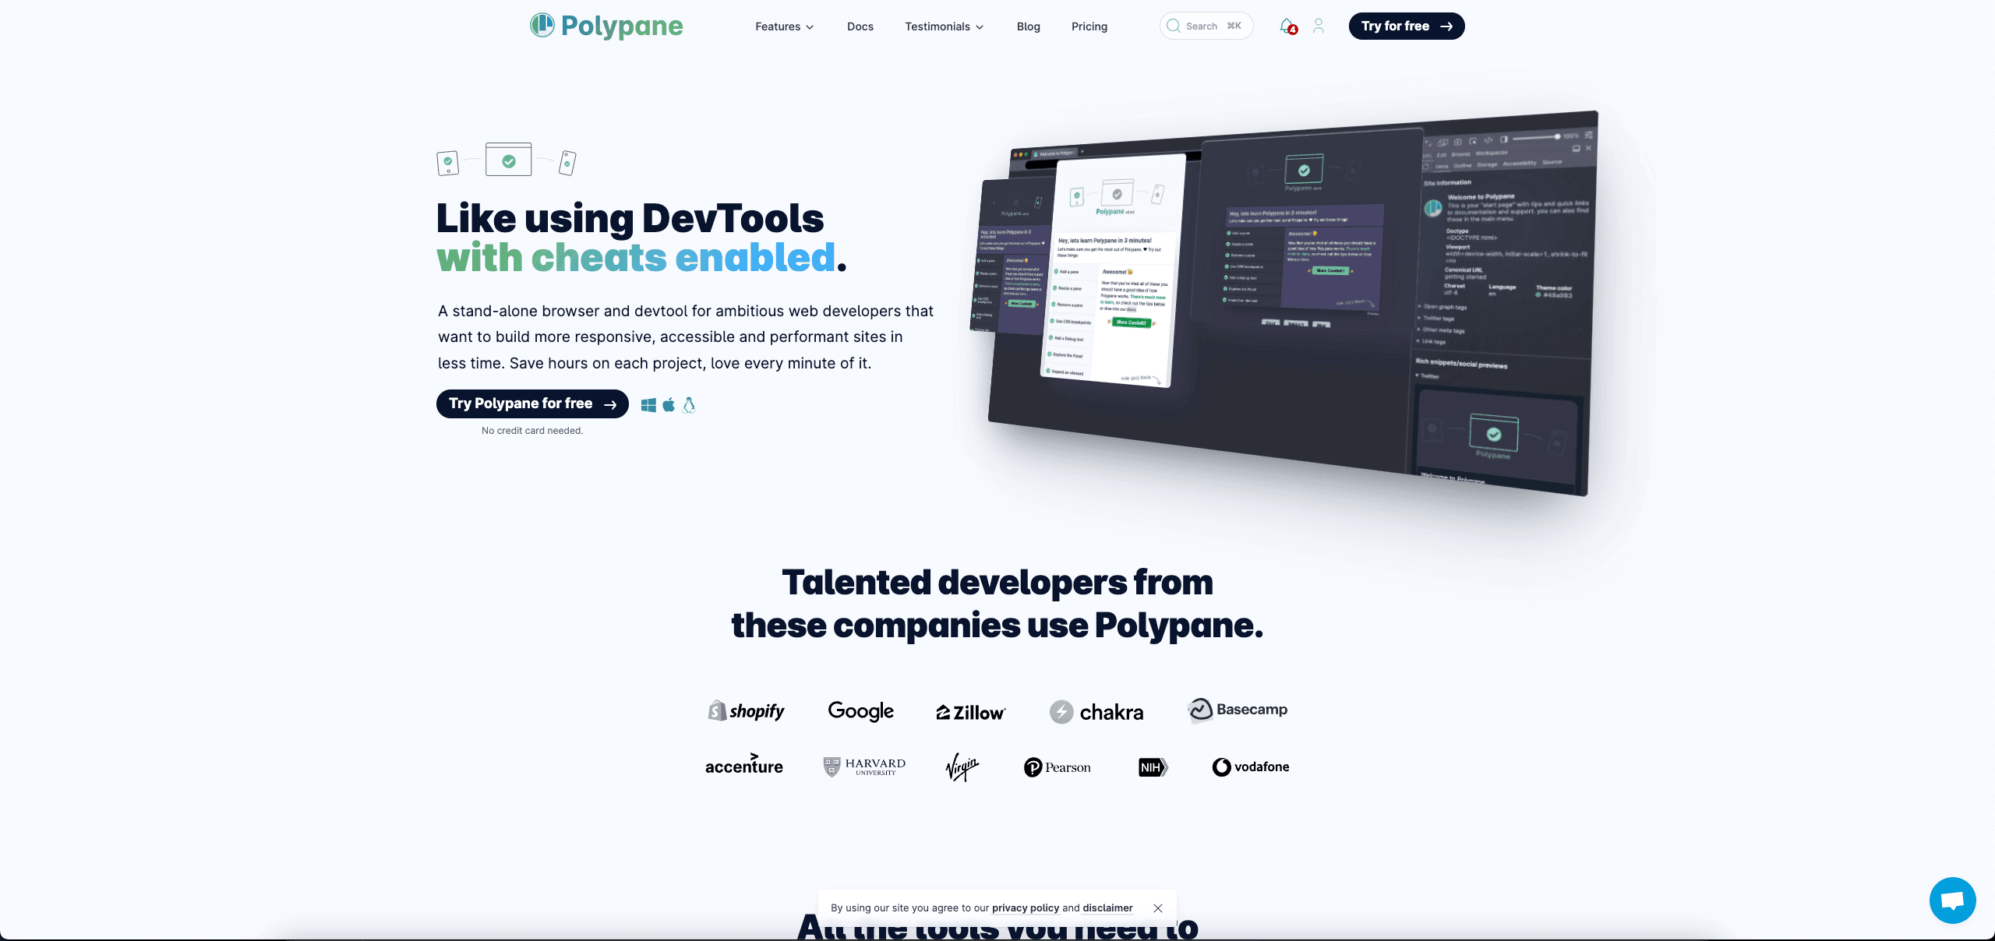The width and height of the screenshot is (1995, 941).
Task: Click the 'Like using DevTools' headline
Action: [630, 218]
